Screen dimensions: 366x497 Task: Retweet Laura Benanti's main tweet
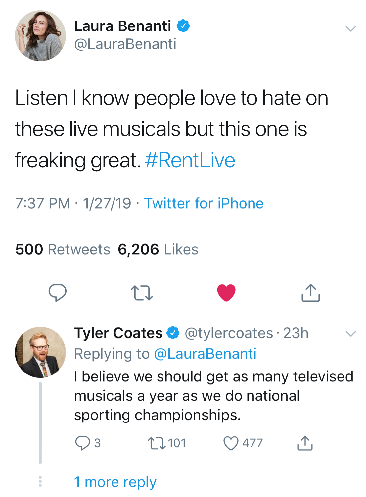coord(142,293)
